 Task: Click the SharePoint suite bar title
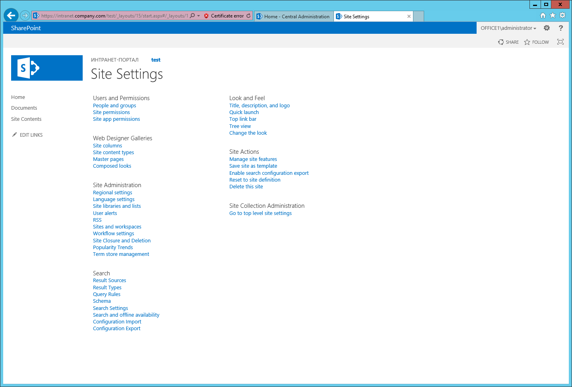[26, 28]
